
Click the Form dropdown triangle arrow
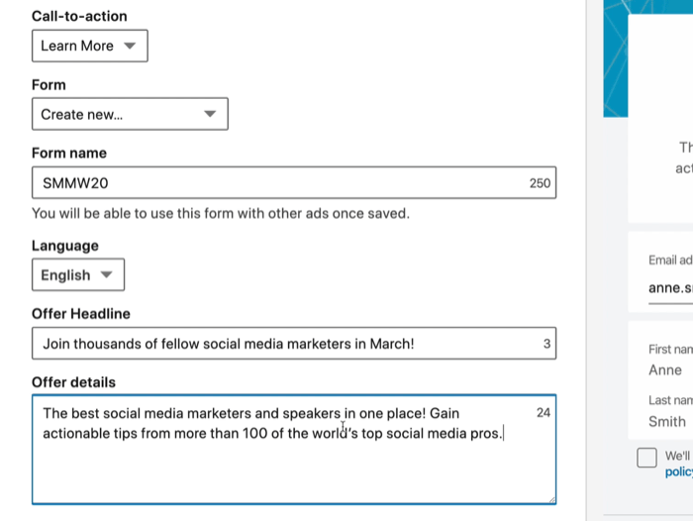(x=209, y=114)
